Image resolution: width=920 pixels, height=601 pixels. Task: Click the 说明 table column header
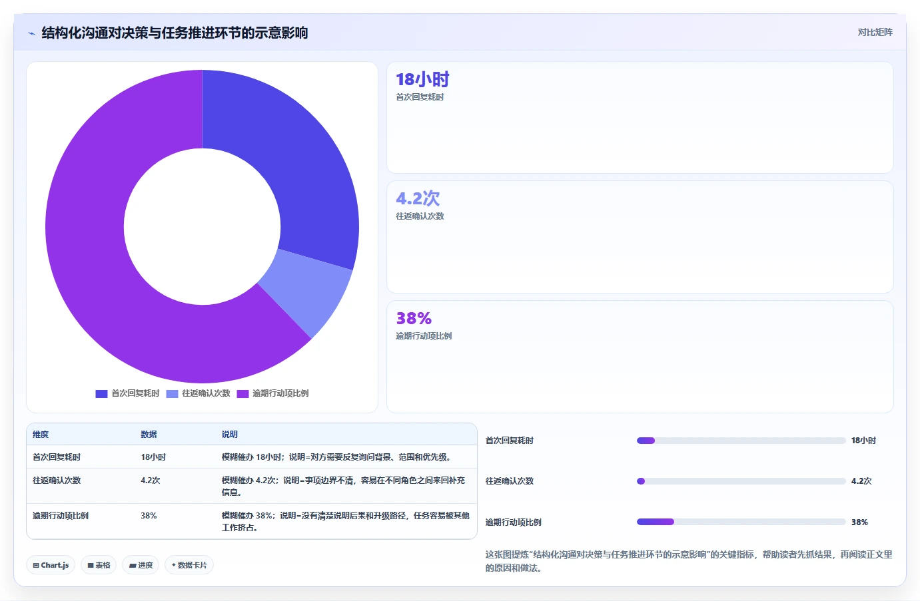tap(230, 435)
